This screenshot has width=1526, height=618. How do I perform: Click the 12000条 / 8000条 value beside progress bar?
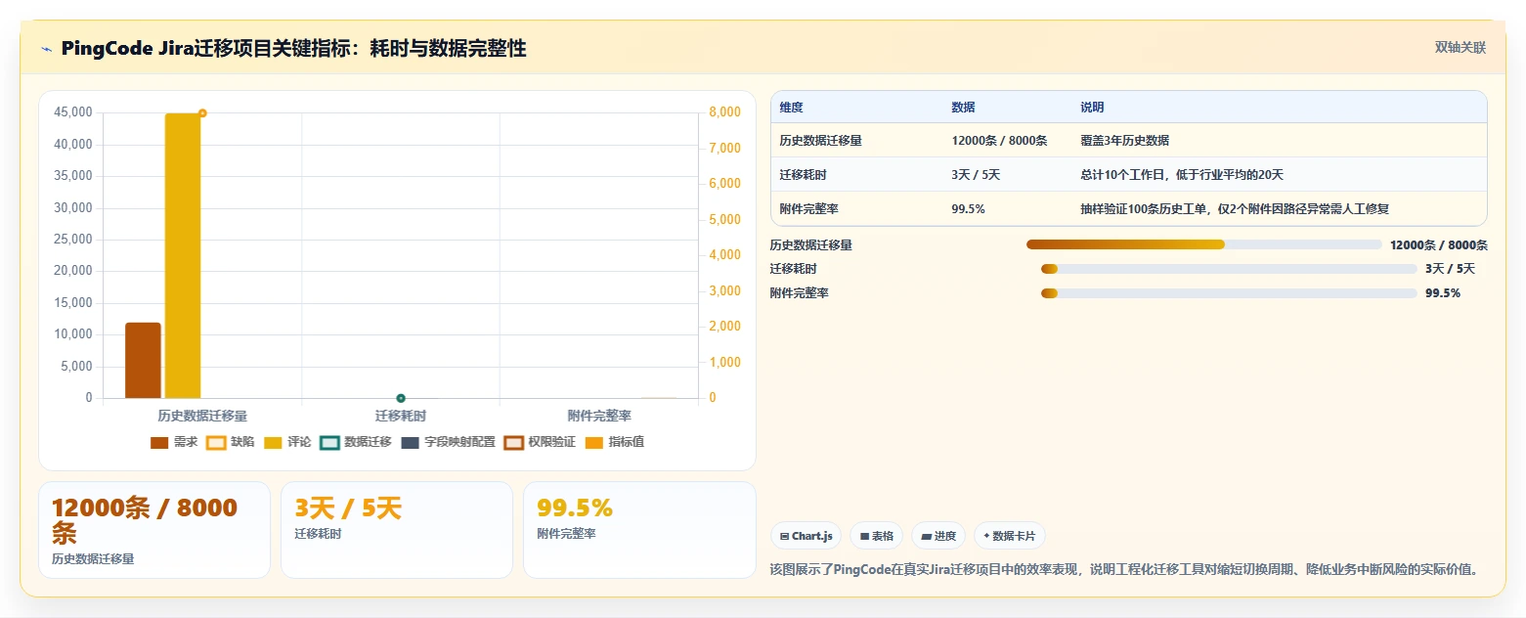point(1439,245)
